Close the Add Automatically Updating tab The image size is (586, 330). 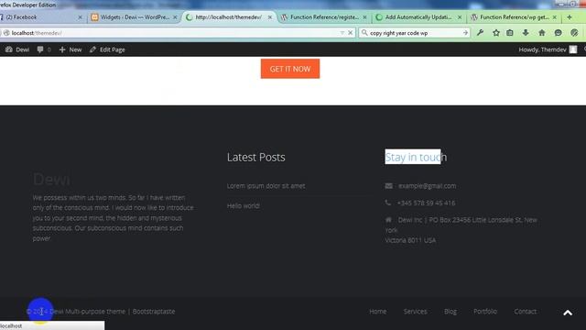tap(460, 17)
